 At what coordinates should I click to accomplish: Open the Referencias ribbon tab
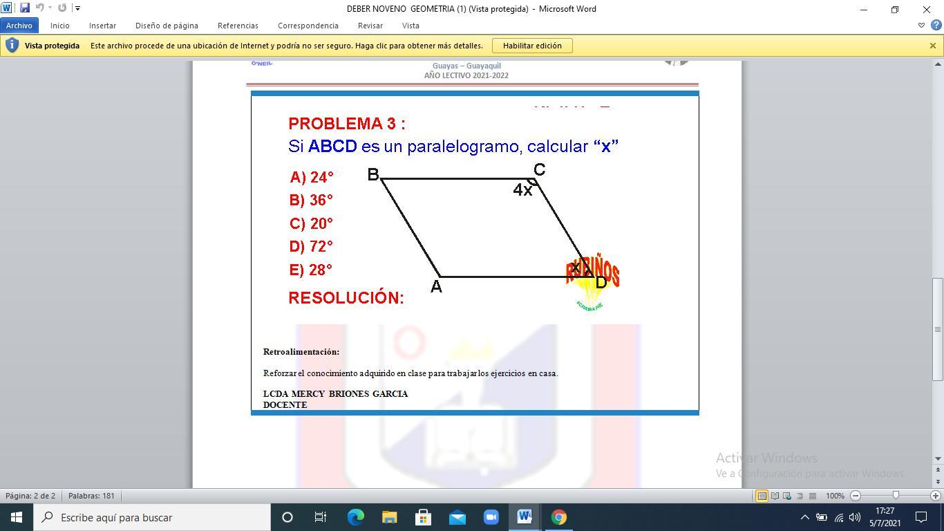click(x=238, y=26)
